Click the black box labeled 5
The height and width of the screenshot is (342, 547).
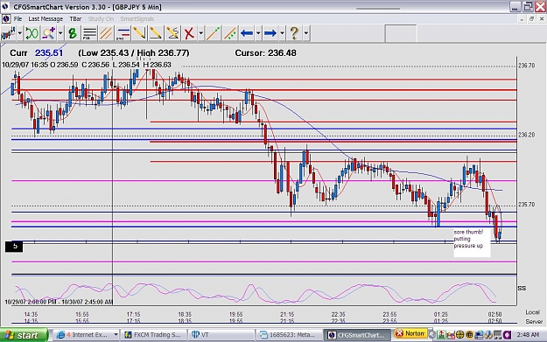pyautogui.click(x=14, y=246)
